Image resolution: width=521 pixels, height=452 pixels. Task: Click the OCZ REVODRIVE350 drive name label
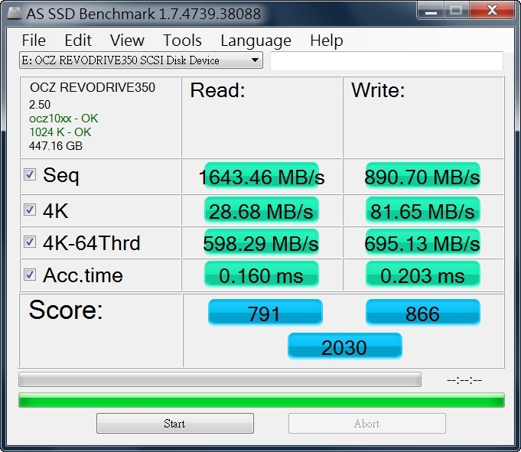(93, 87)
